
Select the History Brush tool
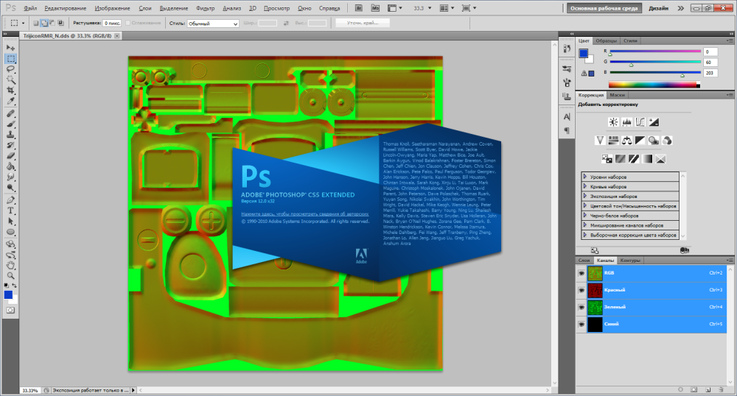tap(10, 146)
